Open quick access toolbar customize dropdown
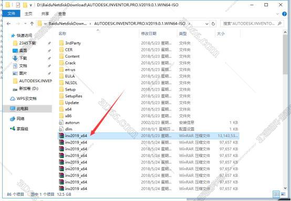This screenshot has width=291, height=201. tap(31, 5)
